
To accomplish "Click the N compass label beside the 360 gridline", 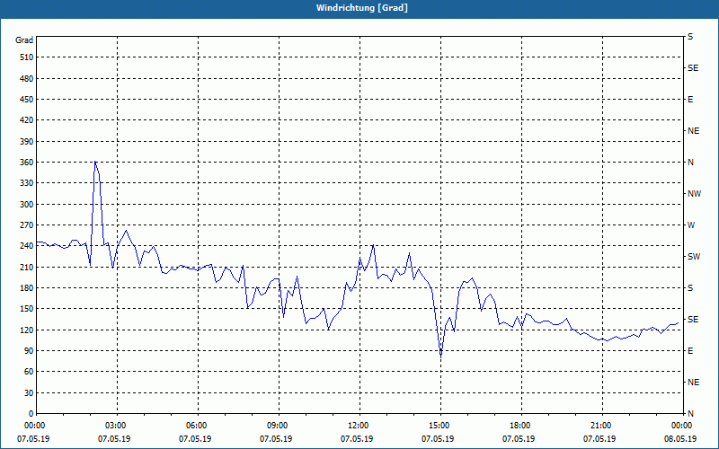I will point(690,163).
